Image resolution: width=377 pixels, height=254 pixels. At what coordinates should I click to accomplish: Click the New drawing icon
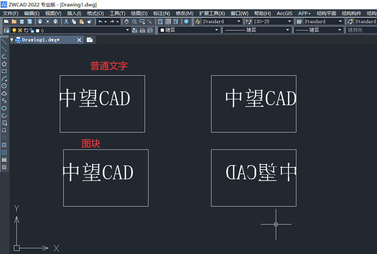(6, 21)
